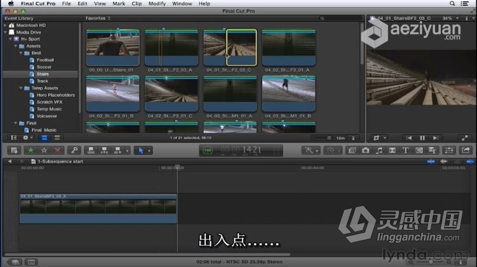Open the Edit menu
This screenshot has height=267, width=477.
click(x=82, y=4)
